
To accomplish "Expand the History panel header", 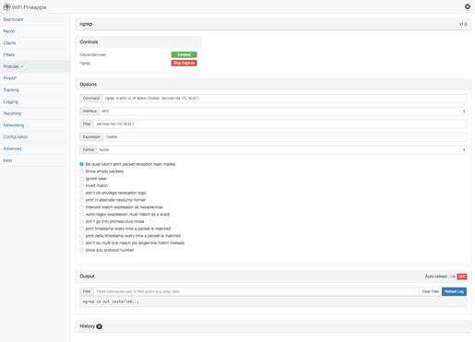I will (x=273, y=326).
